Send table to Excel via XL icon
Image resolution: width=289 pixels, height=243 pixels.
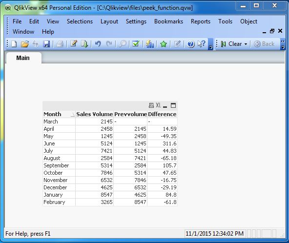tap(158, 105)
